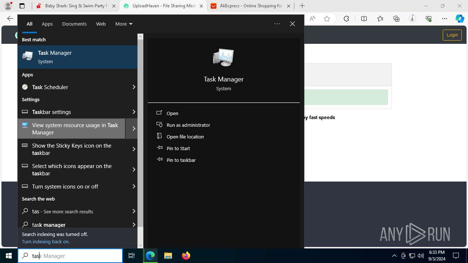Expand the Sticky Keys icon result arrow
This screenshot has width=468, height=263.
point(134,149)
